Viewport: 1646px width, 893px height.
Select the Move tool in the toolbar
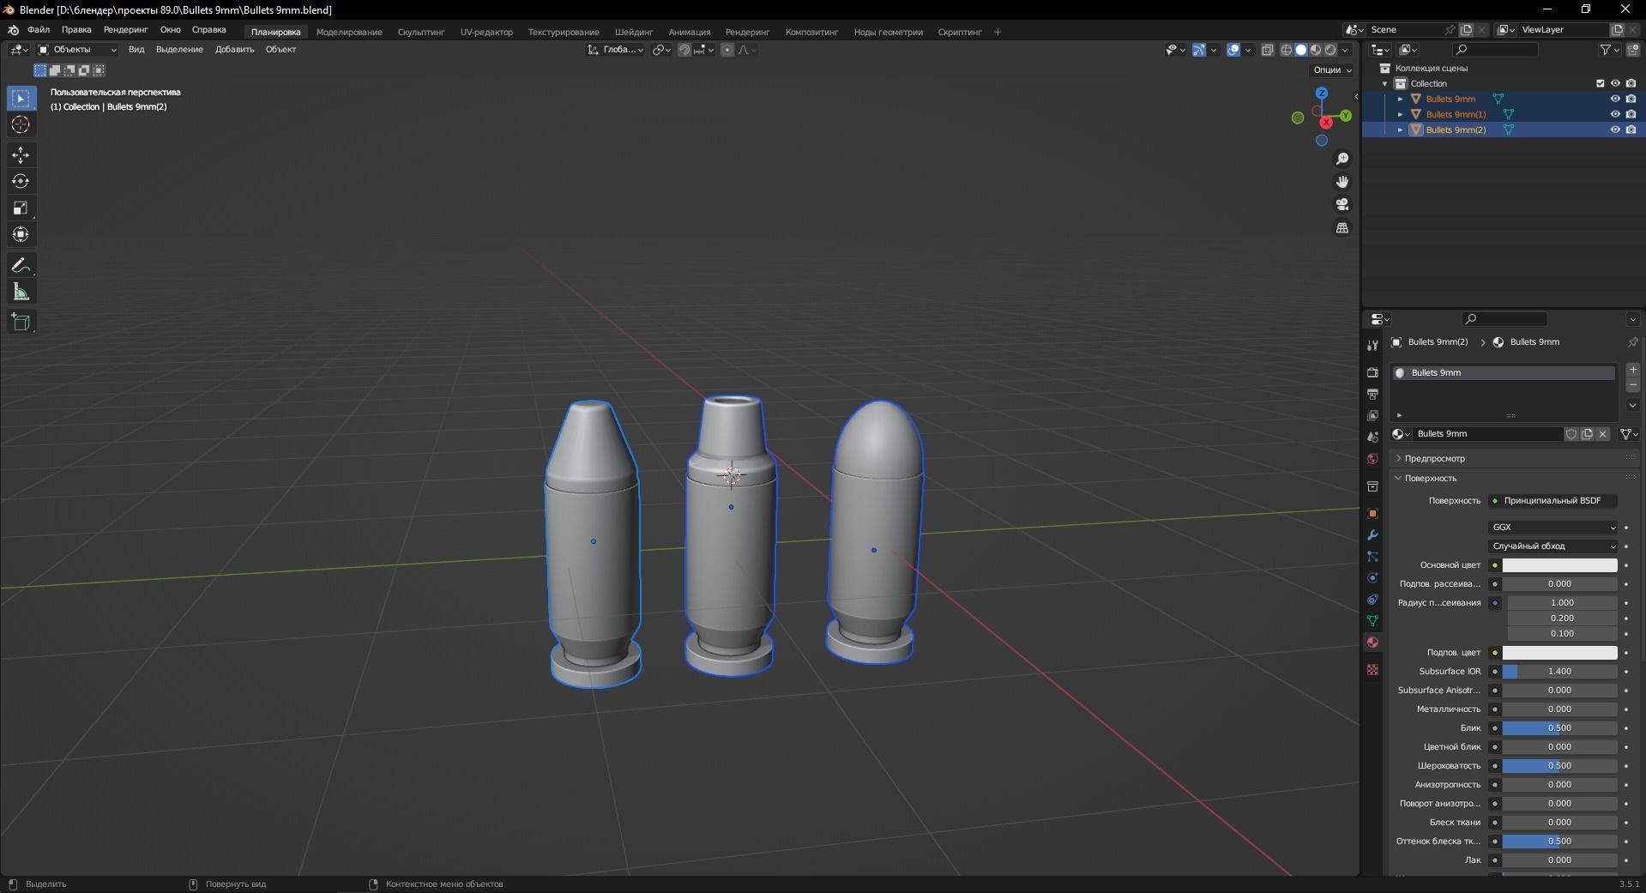click(x=21, y=155)
